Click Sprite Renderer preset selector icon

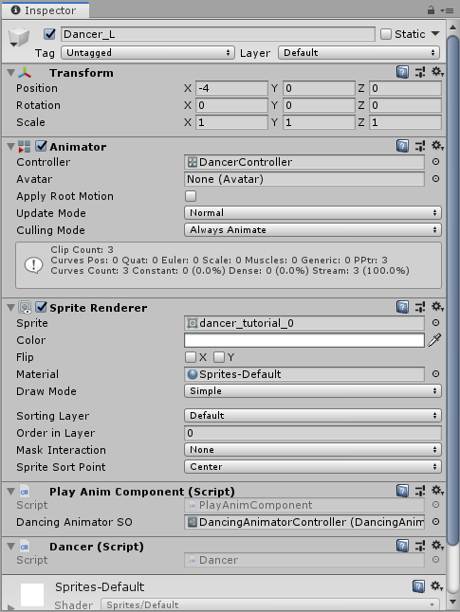[x=420, y=307]
